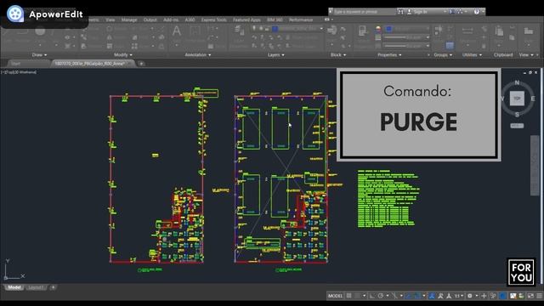Toggle Object Snap in status bar
The width and height of the screenshot is (544, 306).
click(x=417, y=296)
